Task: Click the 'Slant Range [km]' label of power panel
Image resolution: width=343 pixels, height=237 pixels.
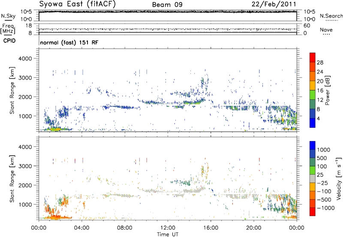Action: pos(12,90)
